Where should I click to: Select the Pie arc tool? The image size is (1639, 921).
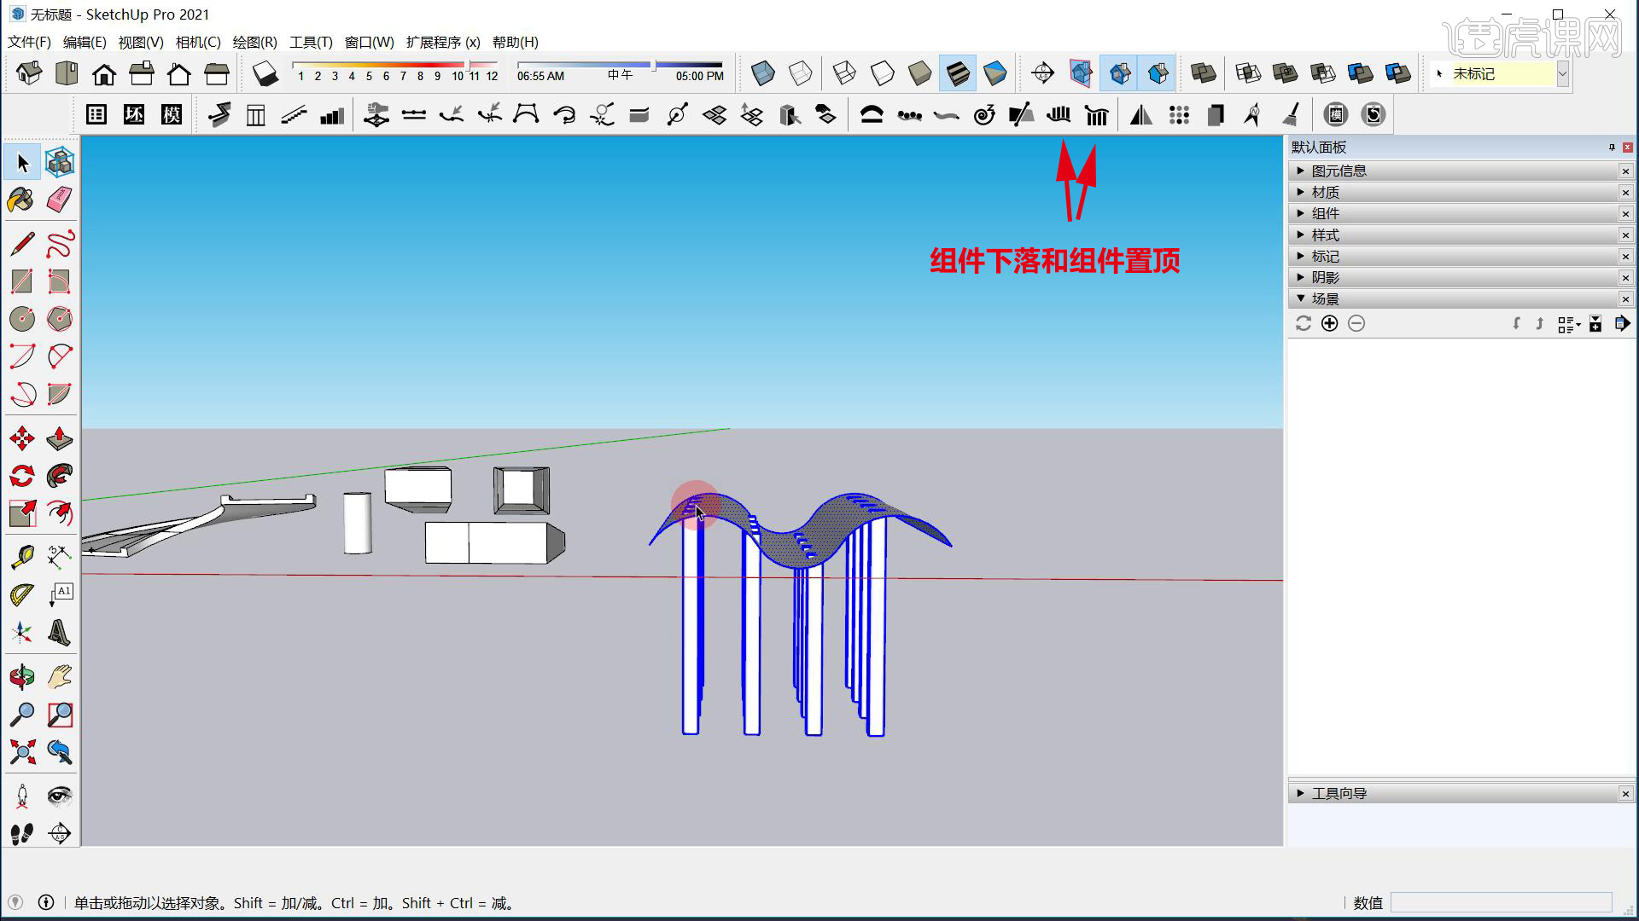[59, 394]
